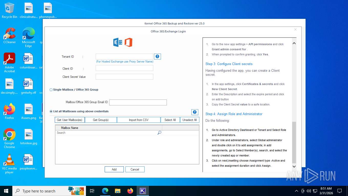Viewport: 348px width, 196px height.
Task: Click the Mailbox Name column header
Action: [x=108, y=128]
